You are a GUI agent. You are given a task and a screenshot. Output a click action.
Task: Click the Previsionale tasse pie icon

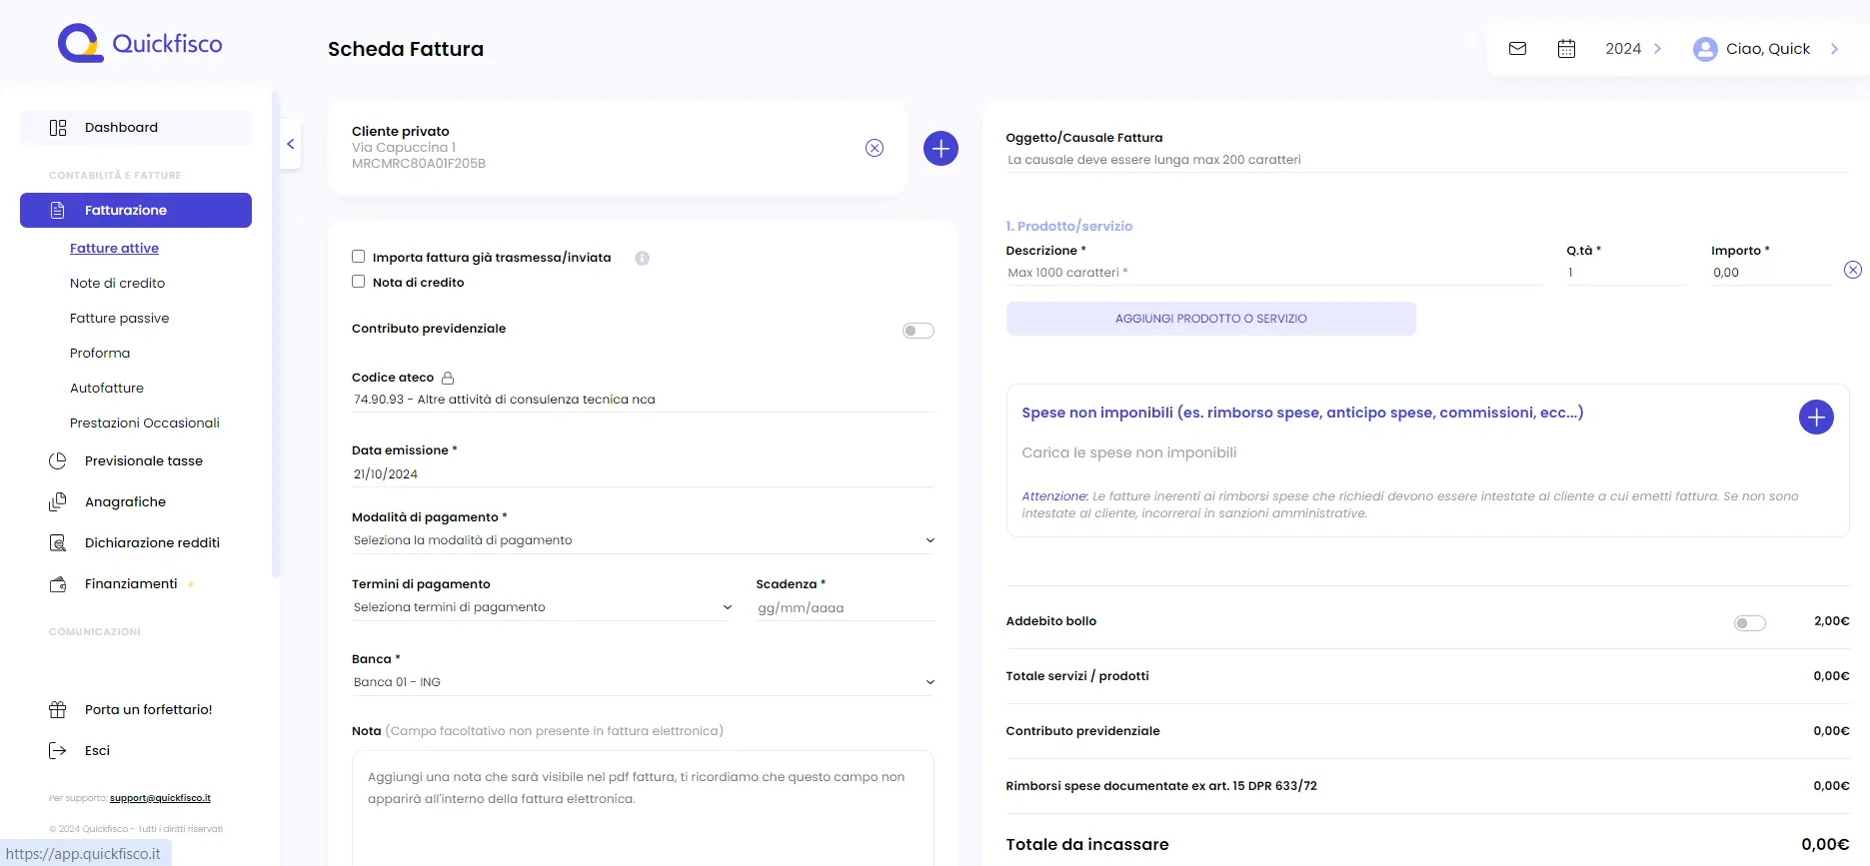point(58,461)
